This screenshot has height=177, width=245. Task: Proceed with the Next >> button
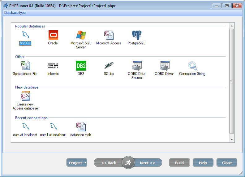[x=148, y=163]
